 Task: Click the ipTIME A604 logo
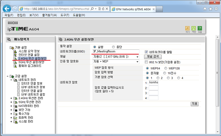[23, 29]
